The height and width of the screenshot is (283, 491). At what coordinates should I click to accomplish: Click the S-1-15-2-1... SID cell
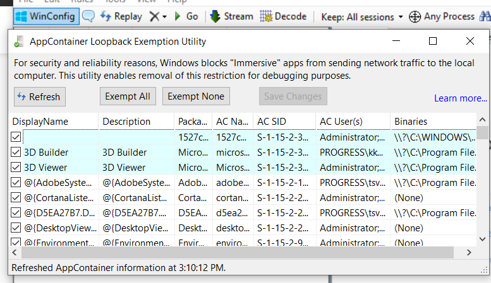click(284, 182)
